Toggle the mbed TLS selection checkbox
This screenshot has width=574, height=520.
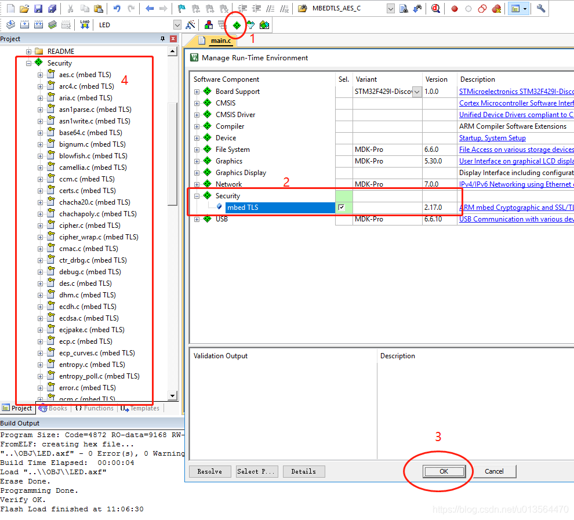click(341, 208)
